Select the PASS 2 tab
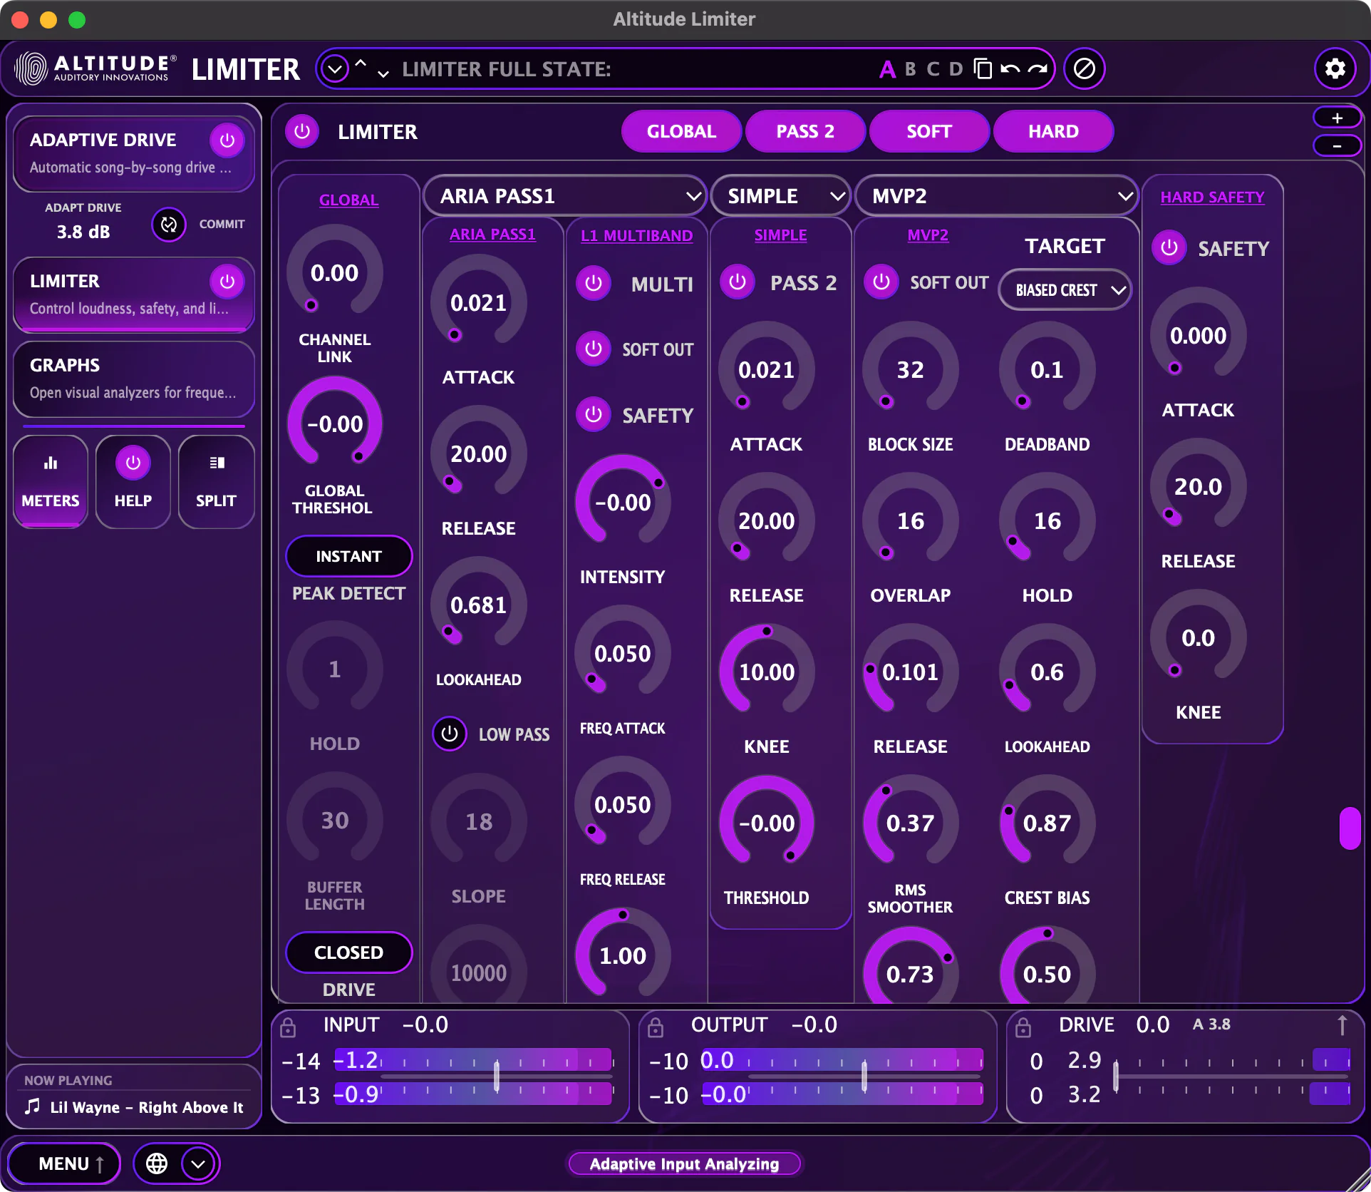 805,131
